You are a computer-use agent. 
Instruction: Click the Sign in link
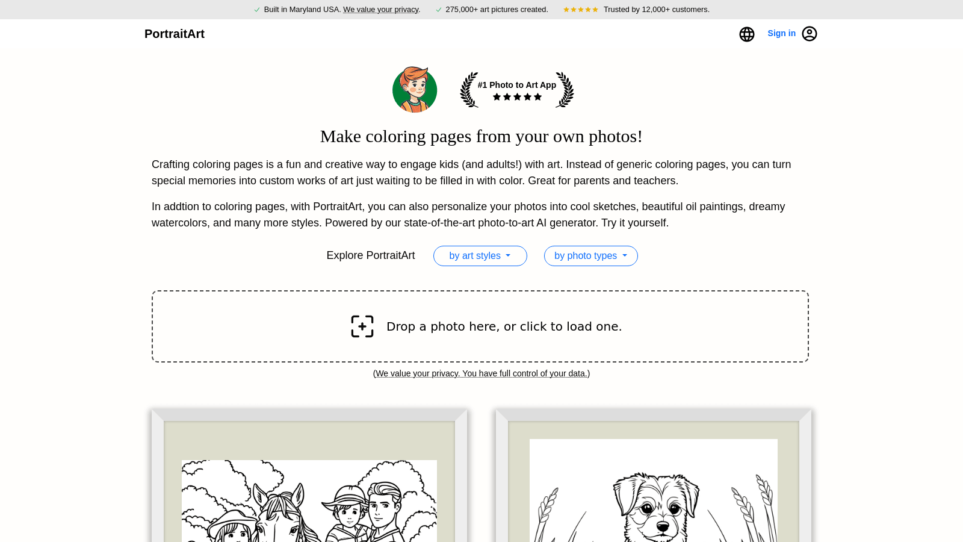781,33
